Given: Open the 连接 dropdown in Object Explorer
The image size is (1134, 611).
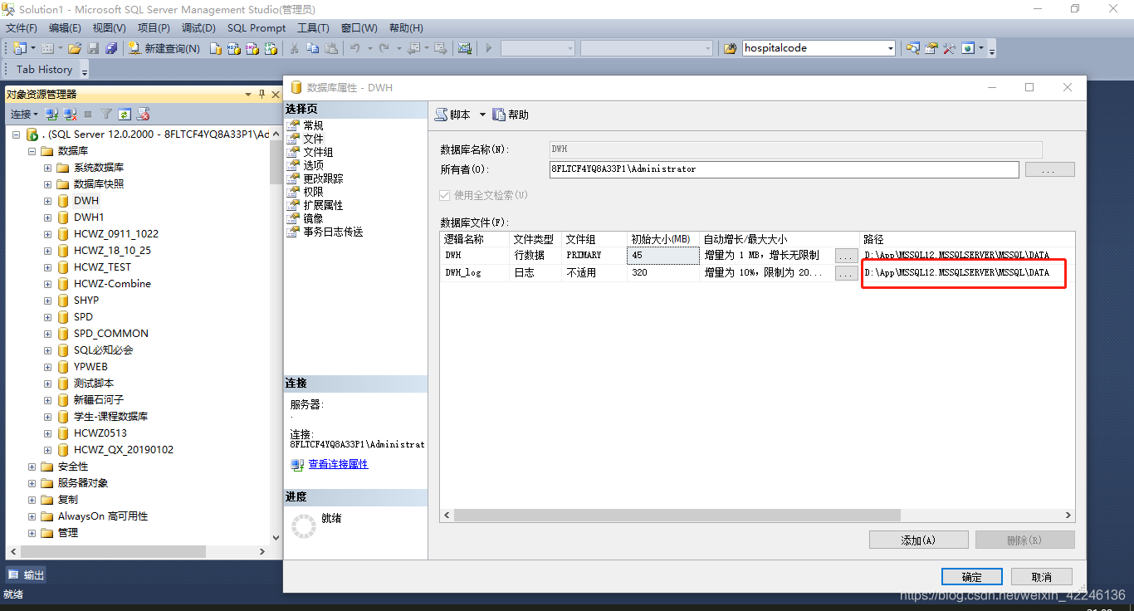Looking at the screenshot, I should click(24, 114).
